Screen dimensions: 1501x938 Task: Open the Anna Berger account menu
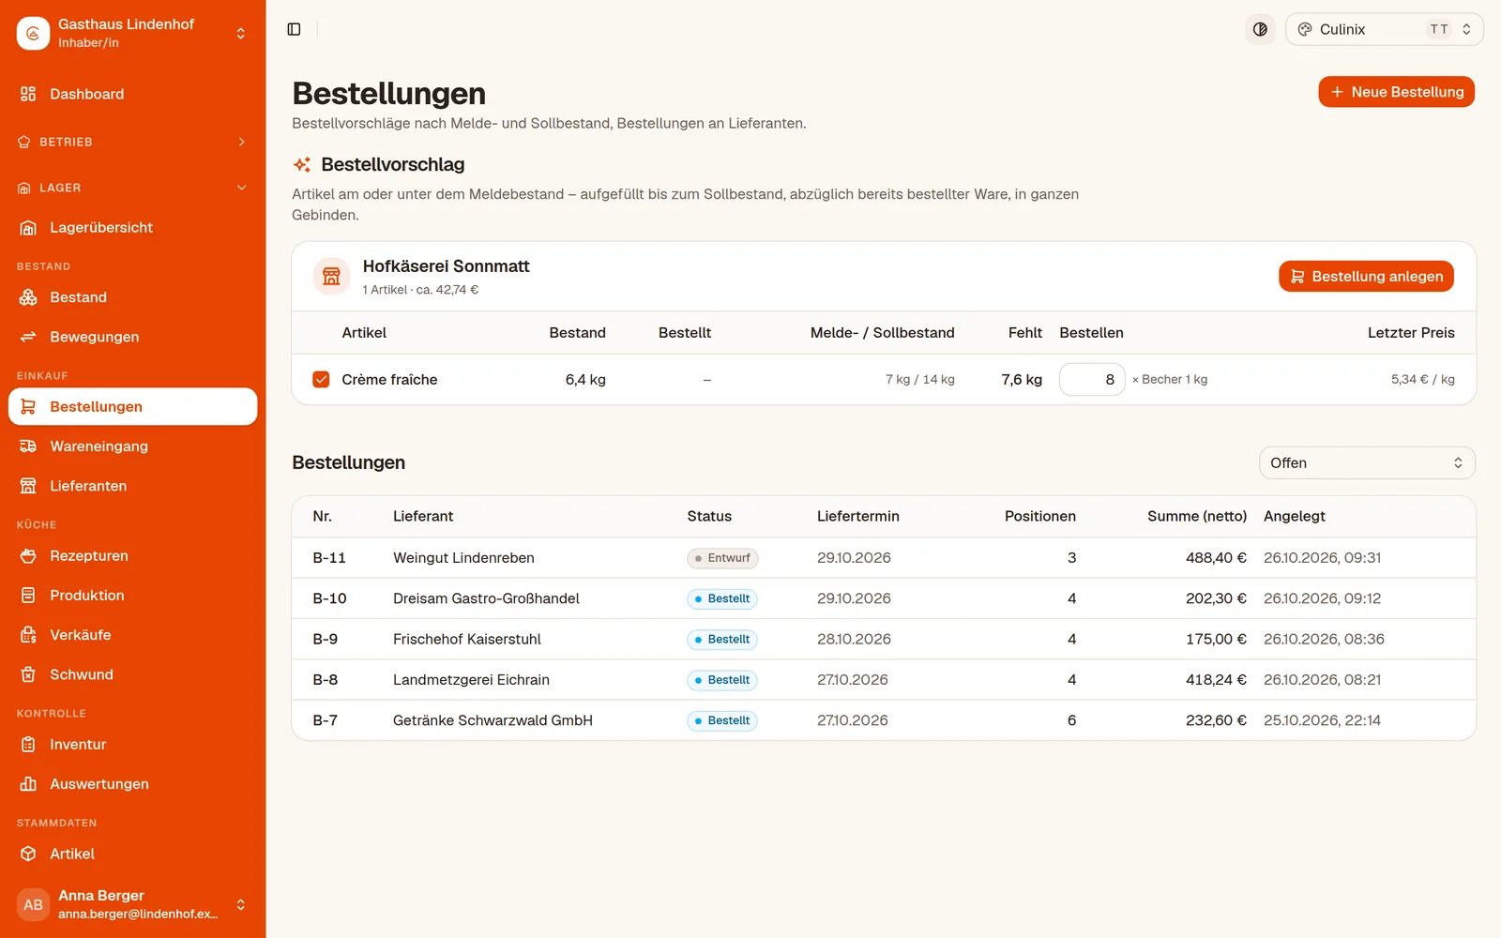(x=133, y=904)
